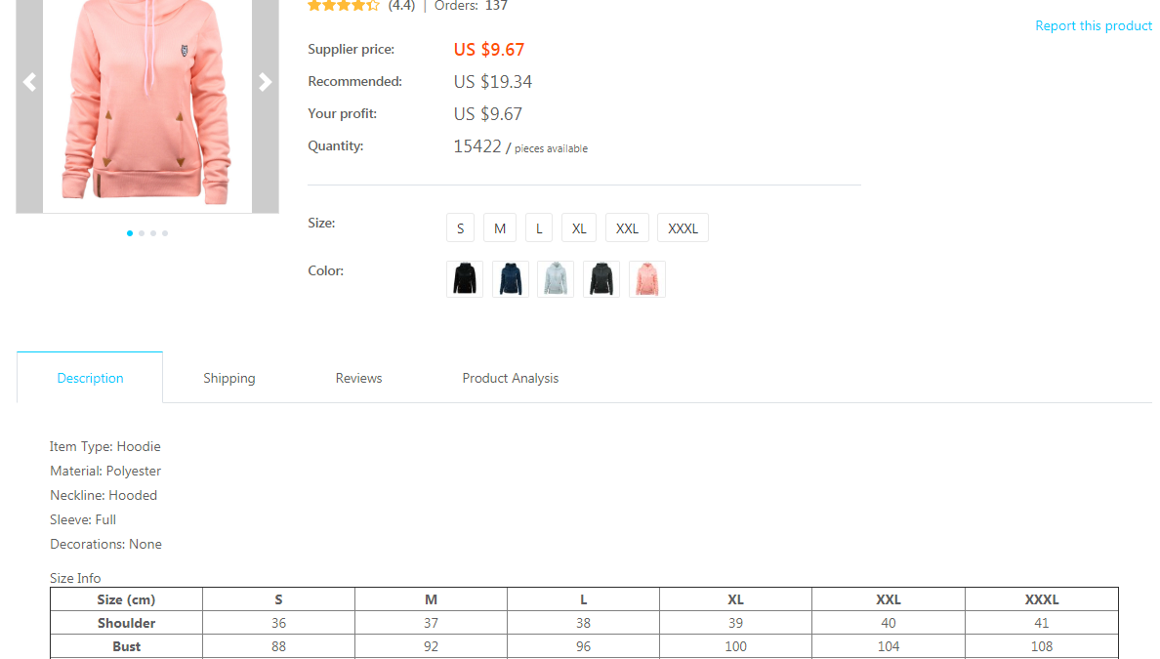Click the Material: Polyester line
Screen dimensions: 1160x659
[x=105, y=472]
